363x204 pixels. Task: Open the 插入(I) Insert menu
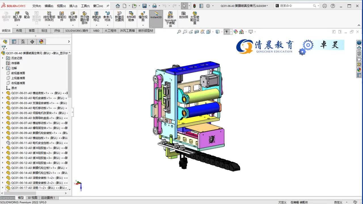pyautogui.click(x=73, y=6)
